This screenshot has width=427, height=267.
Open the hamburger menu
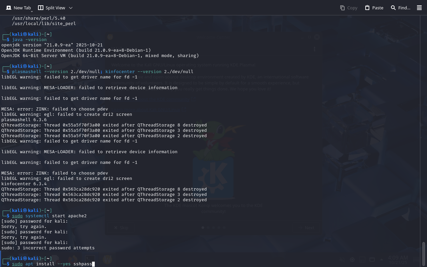click(419, 8)
